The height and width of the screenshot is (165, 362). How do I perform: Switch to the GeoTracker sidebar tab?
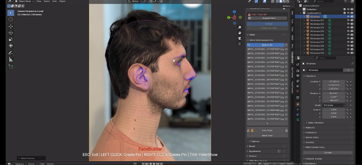pyautogui.click(x=292, y=72)
